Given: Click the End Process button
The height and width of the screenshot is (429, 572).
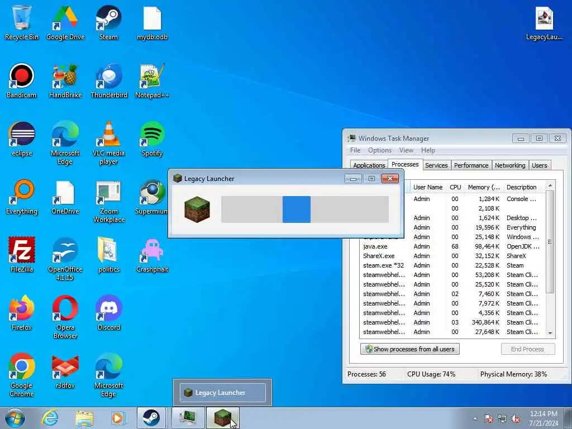Looking at the screenshot, I should point(527,349).
